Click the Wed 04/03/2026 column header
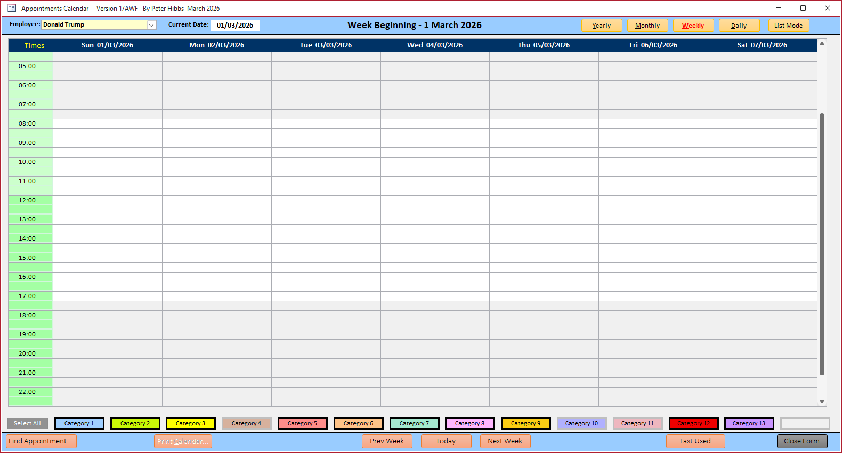842x453 pixels. [x=435, y=45]
